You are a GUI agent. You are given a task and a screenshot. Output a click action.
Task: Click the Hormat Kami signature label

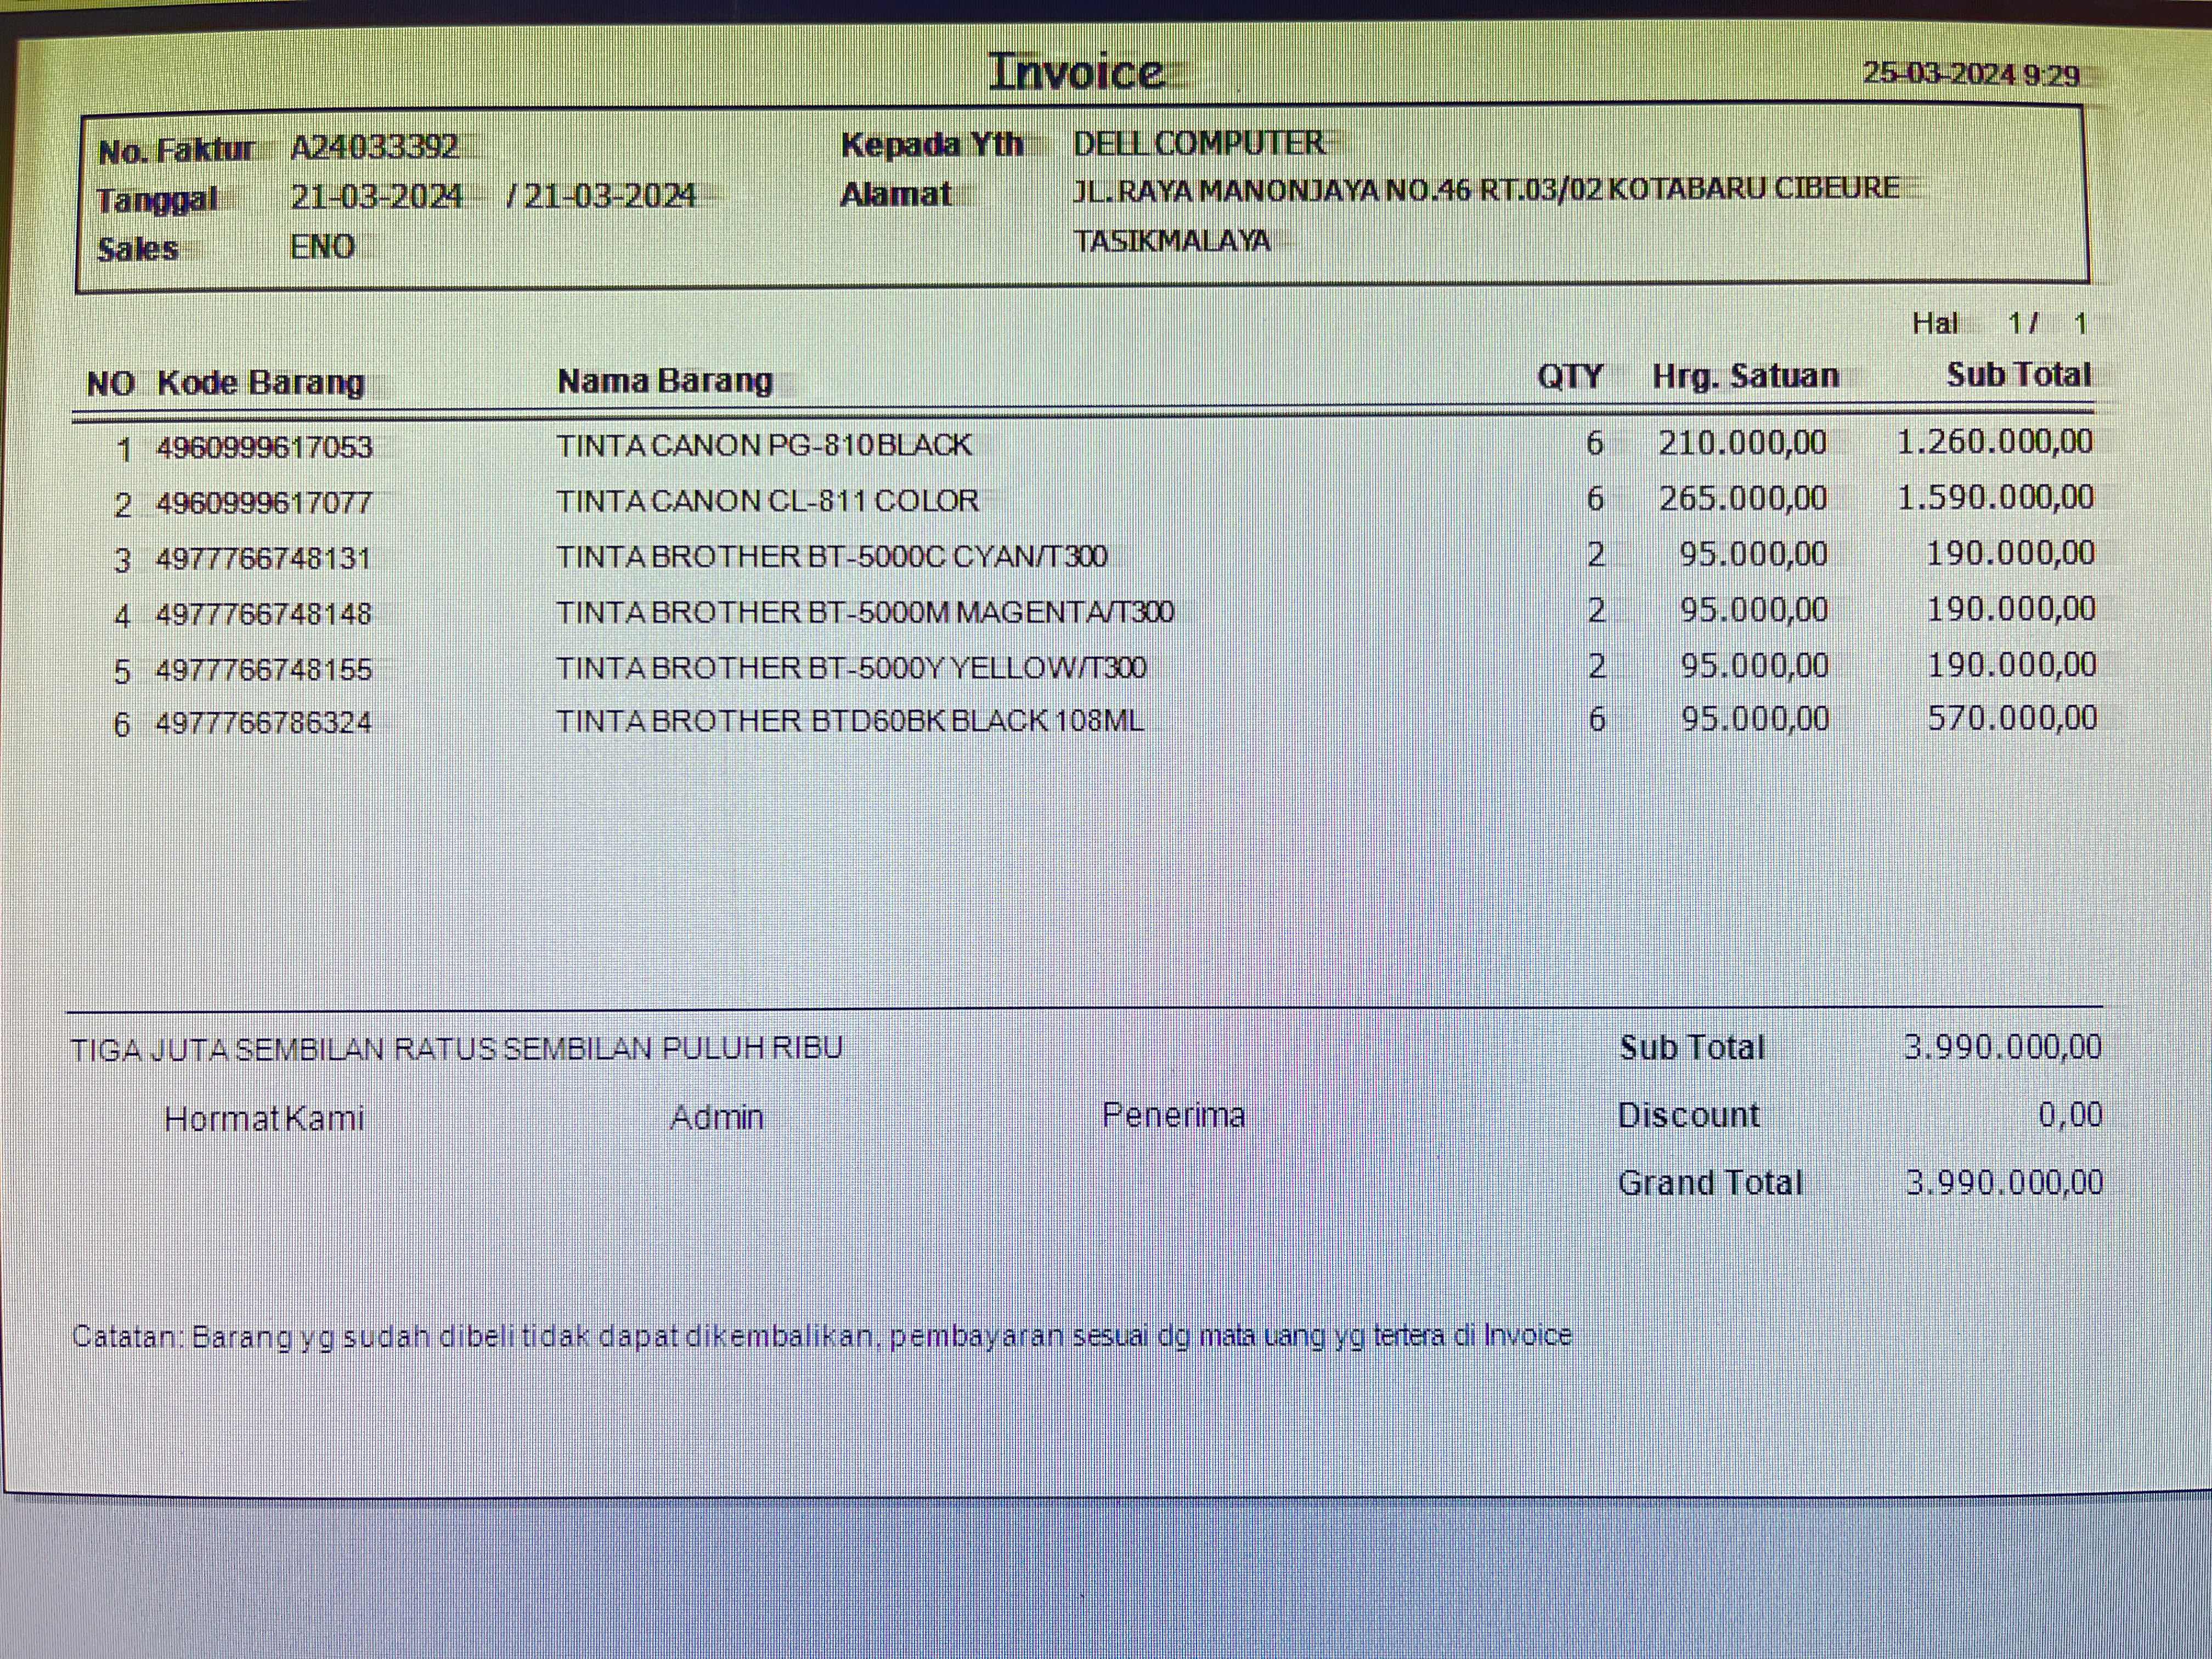coord(264,1118)
